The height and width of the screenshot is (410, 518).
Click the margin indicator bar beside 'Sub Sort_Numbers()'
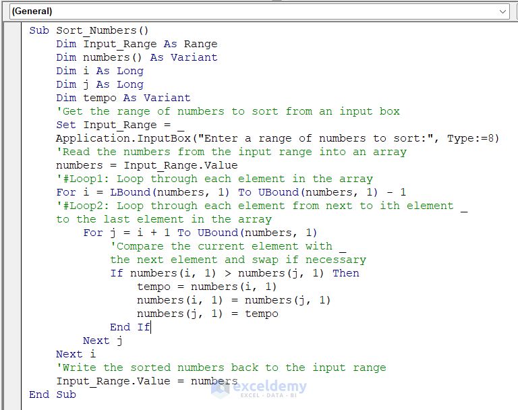(13, 30)
